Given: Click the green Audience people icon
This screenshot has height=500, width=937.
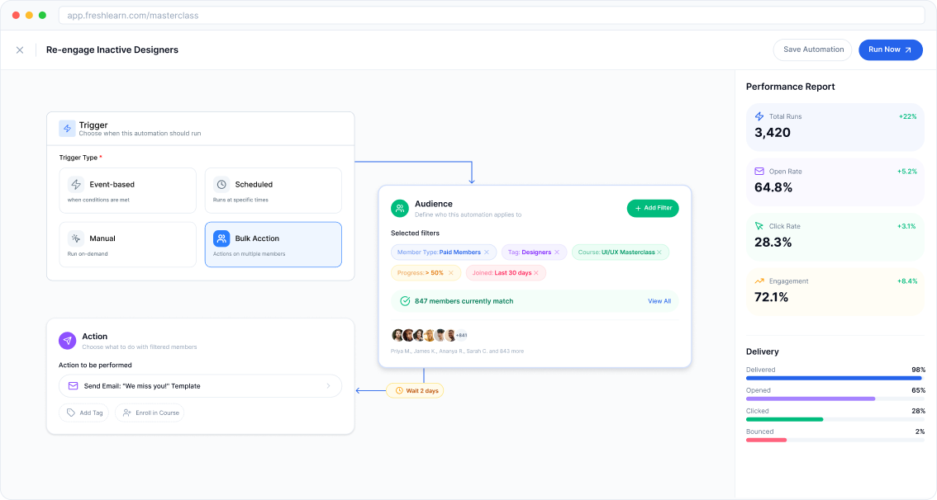Looking at the screenshot, I should [x=400, y=208].
